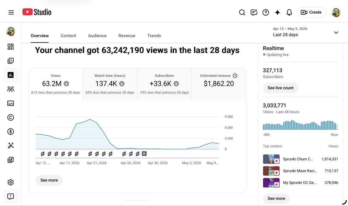This screenshot has height=206, width=348.
Task: Switch to the Overview tab
Action: coord(40,36)
